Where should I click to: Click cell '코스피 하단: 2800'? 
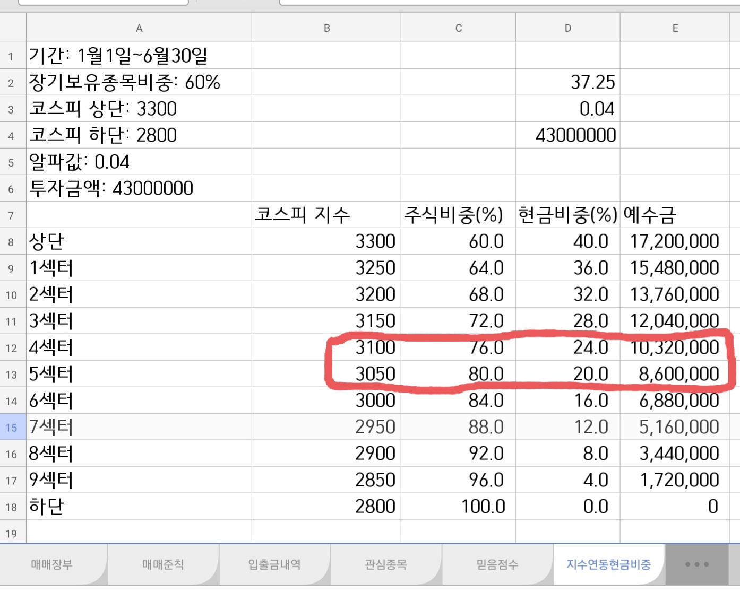tap(139, 135)
